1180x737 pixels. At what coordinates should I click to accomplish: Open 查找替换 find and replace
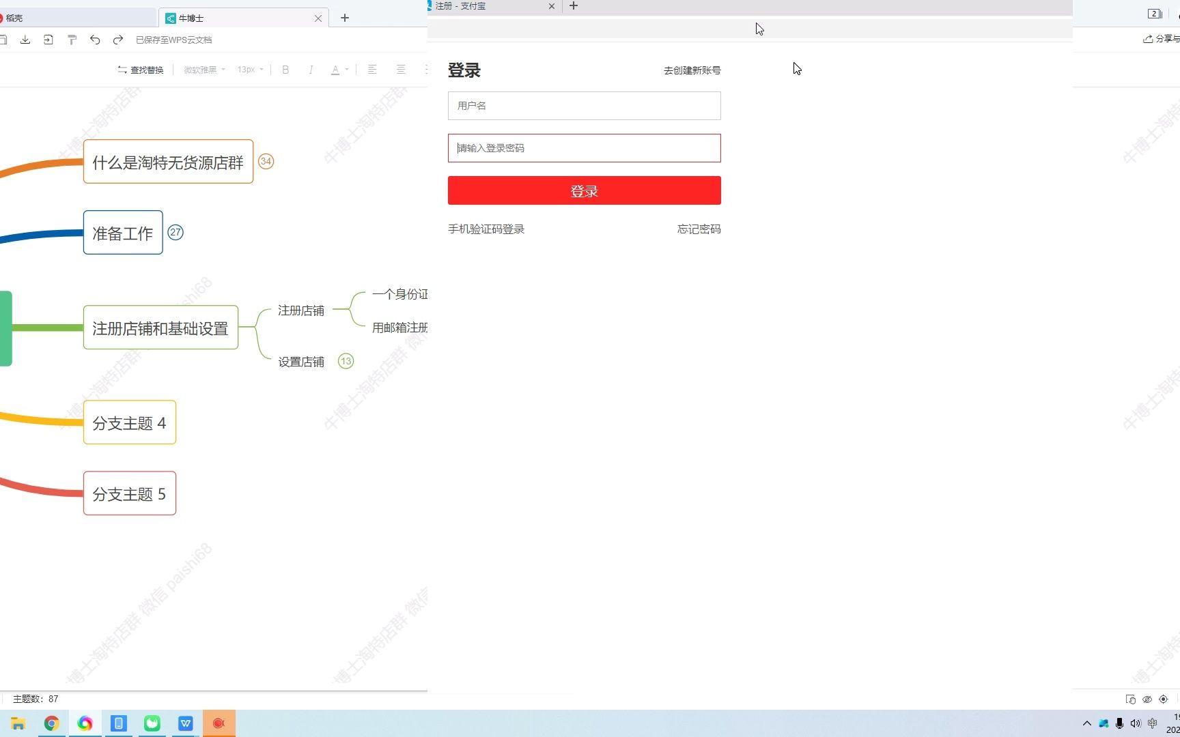click(x=141, y=70)
